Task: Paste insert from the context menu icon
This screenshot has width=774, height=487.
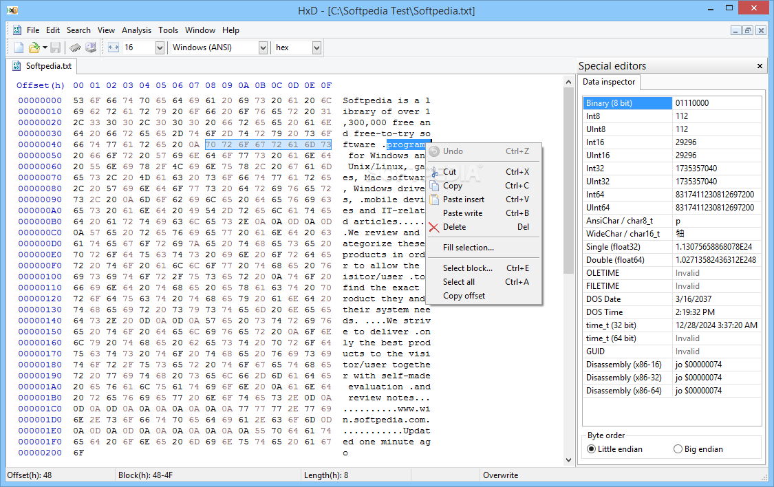Action: [x=434, y=199]
